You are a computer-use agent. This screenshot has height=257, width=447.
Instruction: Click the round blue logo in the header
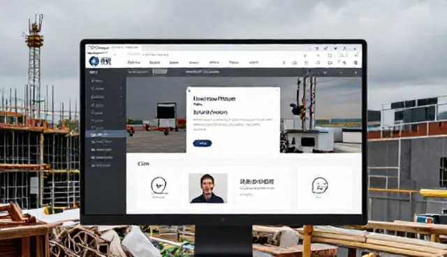pos(94,61)
